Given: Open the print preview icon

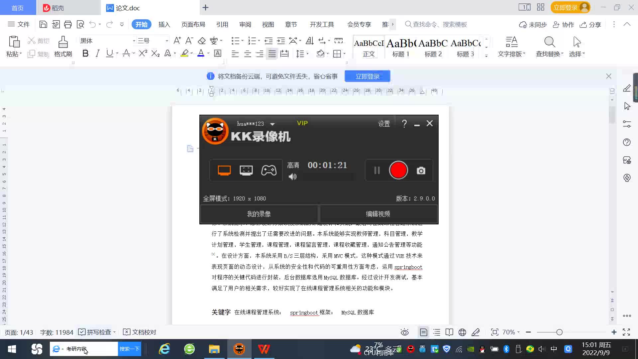Looking at the screenshot, I should [x=80, y=24].
